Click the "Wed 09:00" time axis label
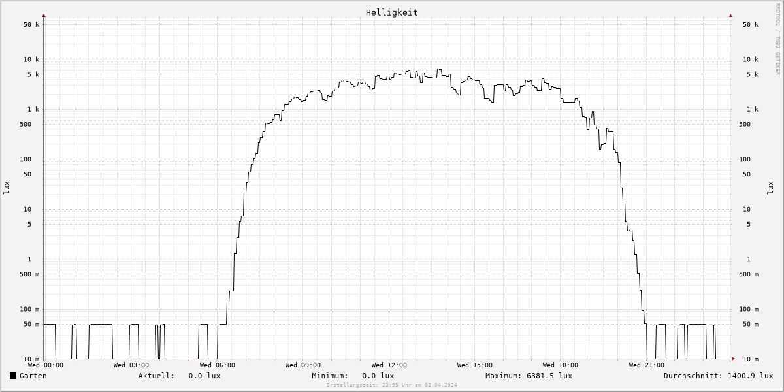784x392 pixels. [x=303, y=365]
